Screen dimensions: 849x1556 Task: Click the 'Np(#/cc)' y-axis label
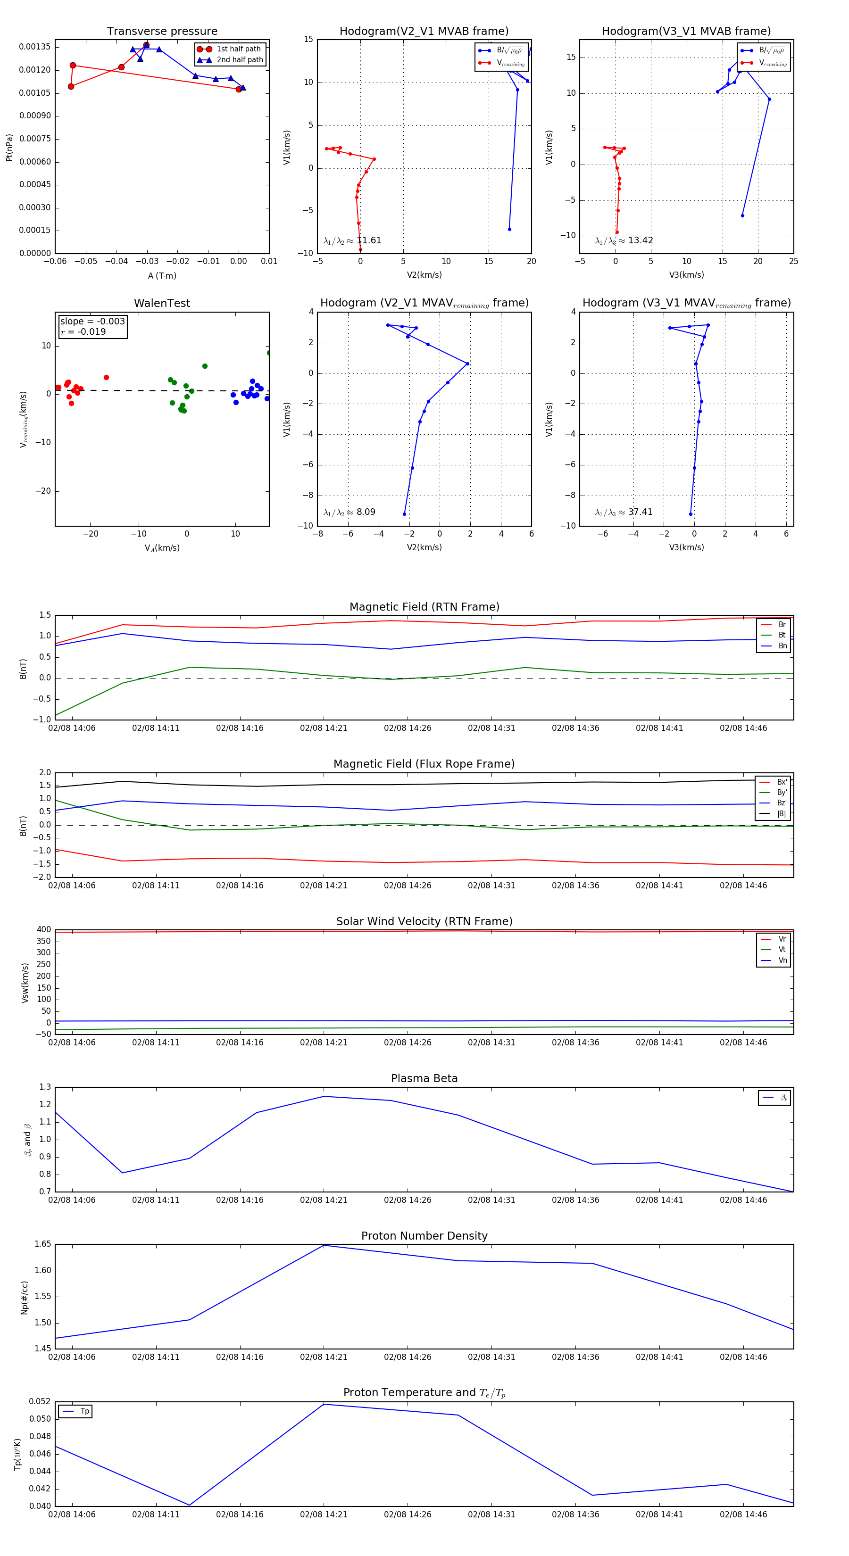[x=25, y=1298]
